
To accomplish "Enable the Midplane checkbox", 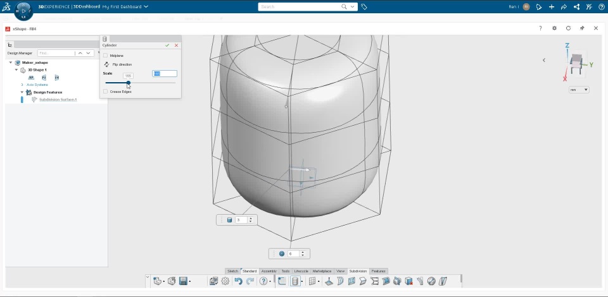I will [x=106, y=56].
